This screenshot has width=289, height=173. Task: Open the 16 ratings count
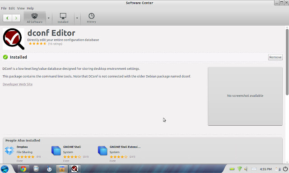55,44
